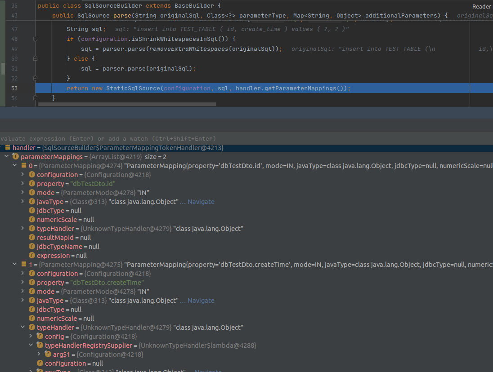The height and width of the screenshot is (372, 493).
Task: Click the field icon of the short "config" row
Action: point(40,337)
